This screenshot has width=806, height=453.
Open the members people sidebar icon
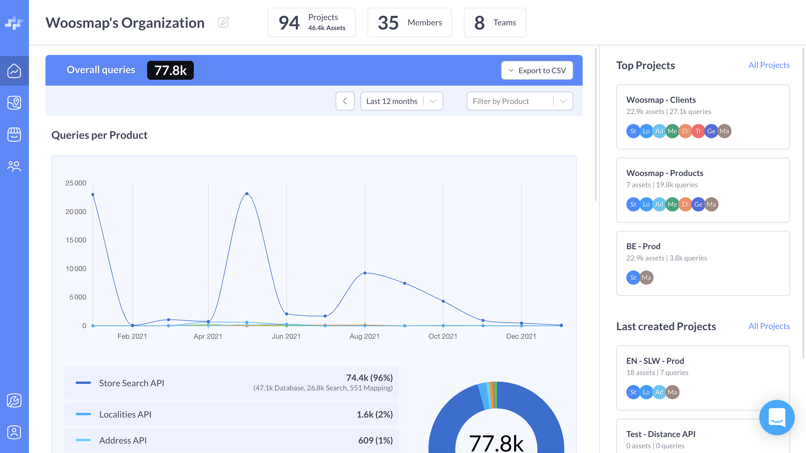coord(14,166)
